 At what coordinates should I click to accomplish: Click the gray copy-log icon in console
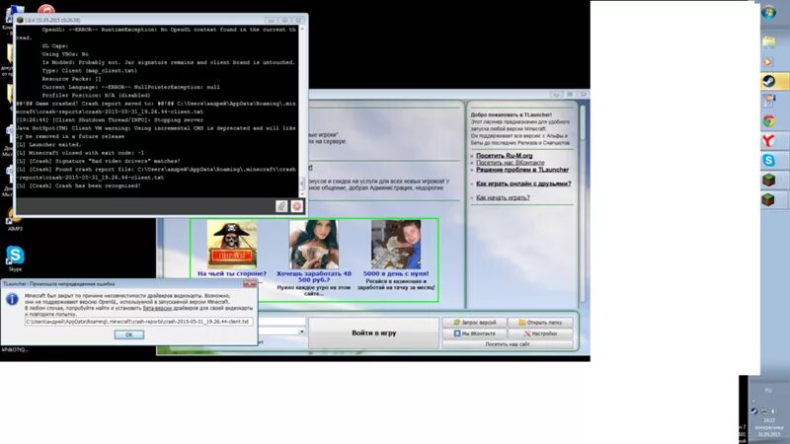pyautogui.click(x=281, y=206)
